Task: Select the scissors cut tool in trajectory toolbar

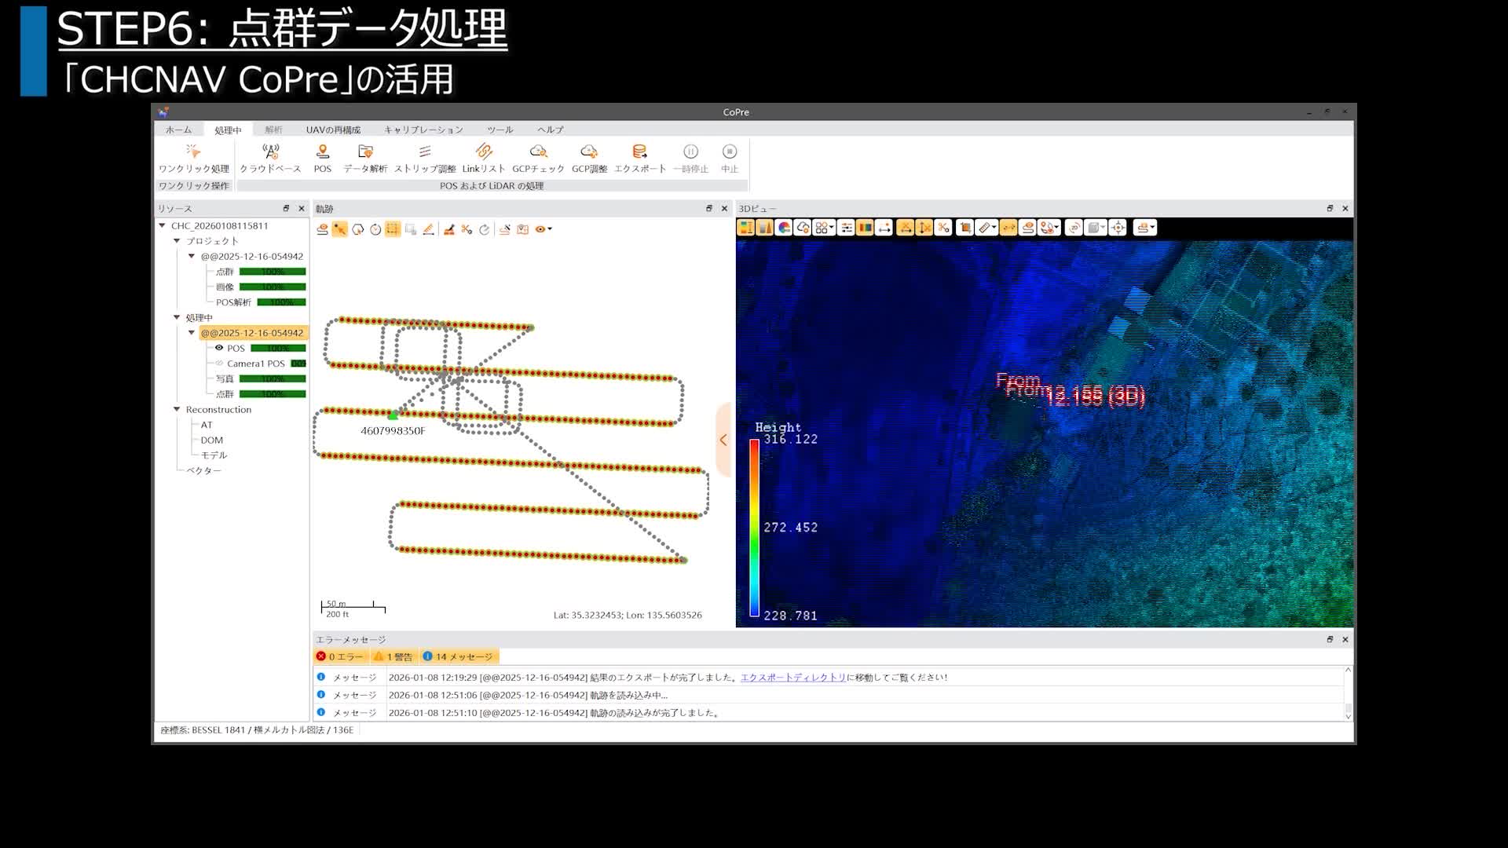Action: [x=467, y=229]
